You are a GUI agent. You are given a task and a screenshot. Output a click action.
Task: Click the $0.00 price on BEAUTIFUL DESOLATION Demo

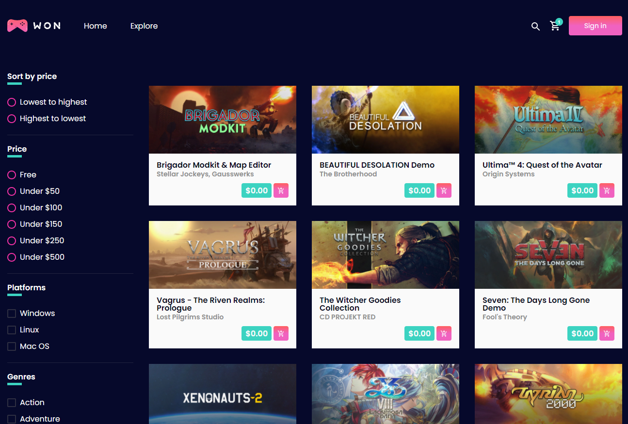click(x=419, y=190)
